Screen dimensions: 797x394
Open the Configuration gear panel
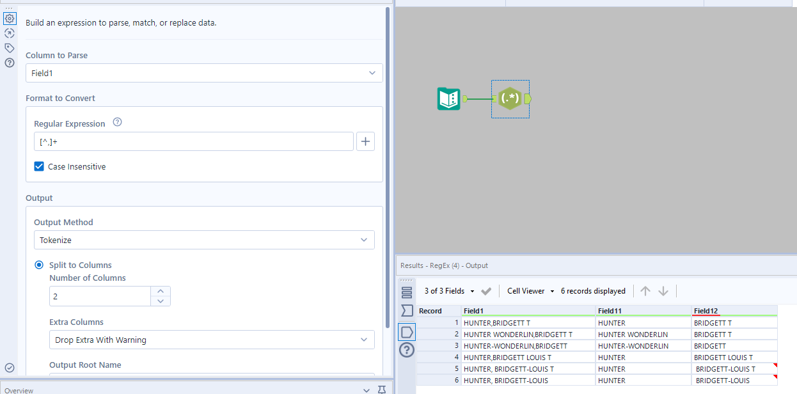[10, 19]
